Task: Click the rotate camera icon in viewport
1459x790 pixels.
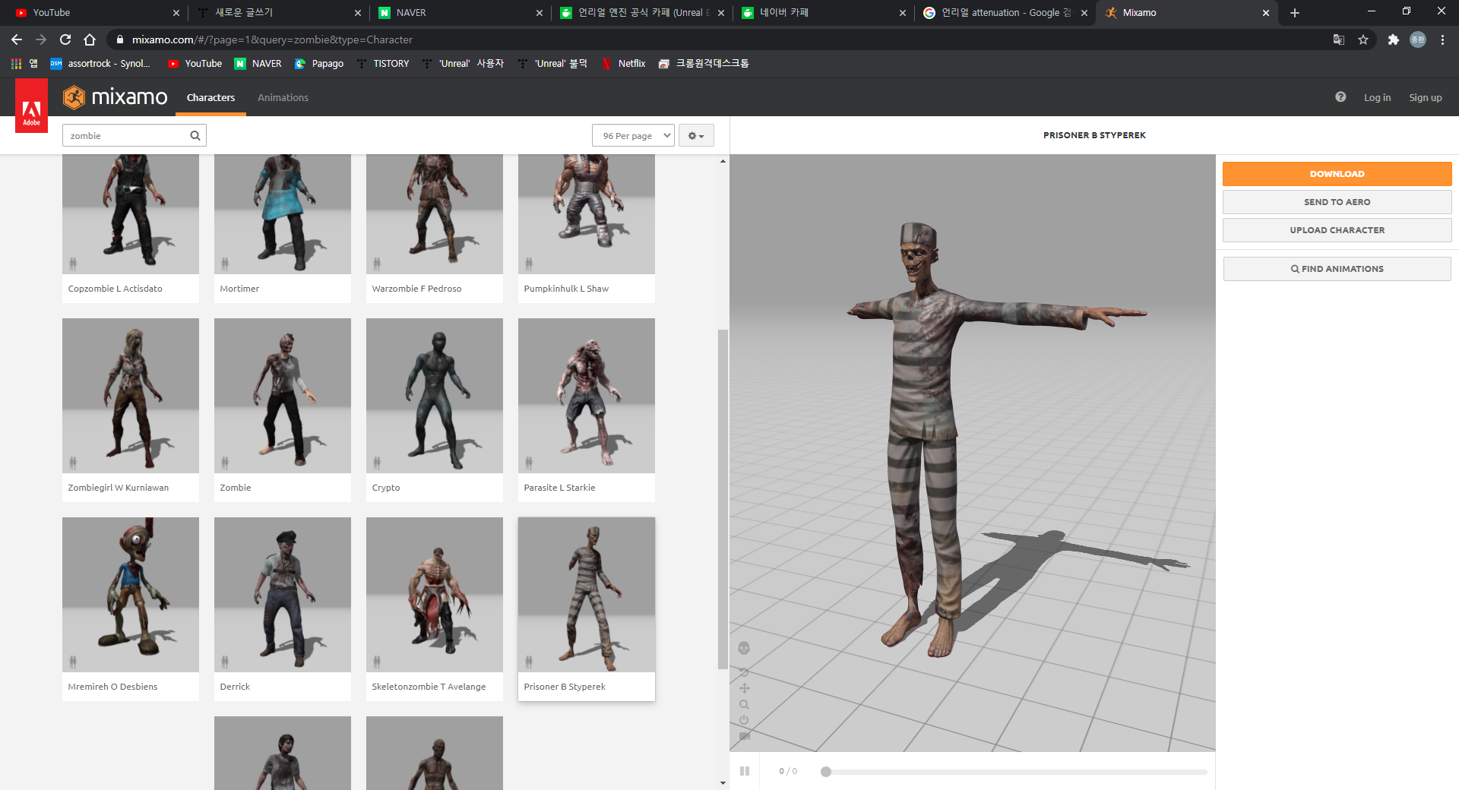Action: (x=744, y=672)
